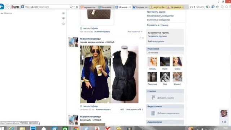Click the speaker icon in browser toolbar
The image size is (231, 130).
pos(217,7)
